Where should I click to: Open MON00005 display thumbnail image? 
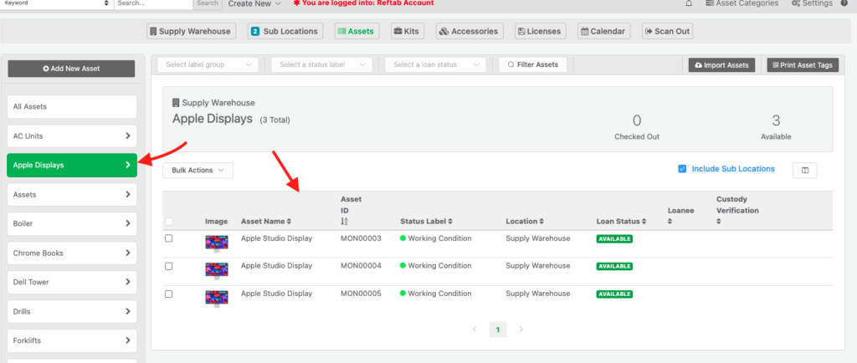coord(217,299)
